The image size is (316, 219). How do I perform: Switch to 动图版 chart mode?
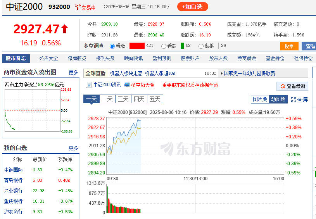[278, 99]
